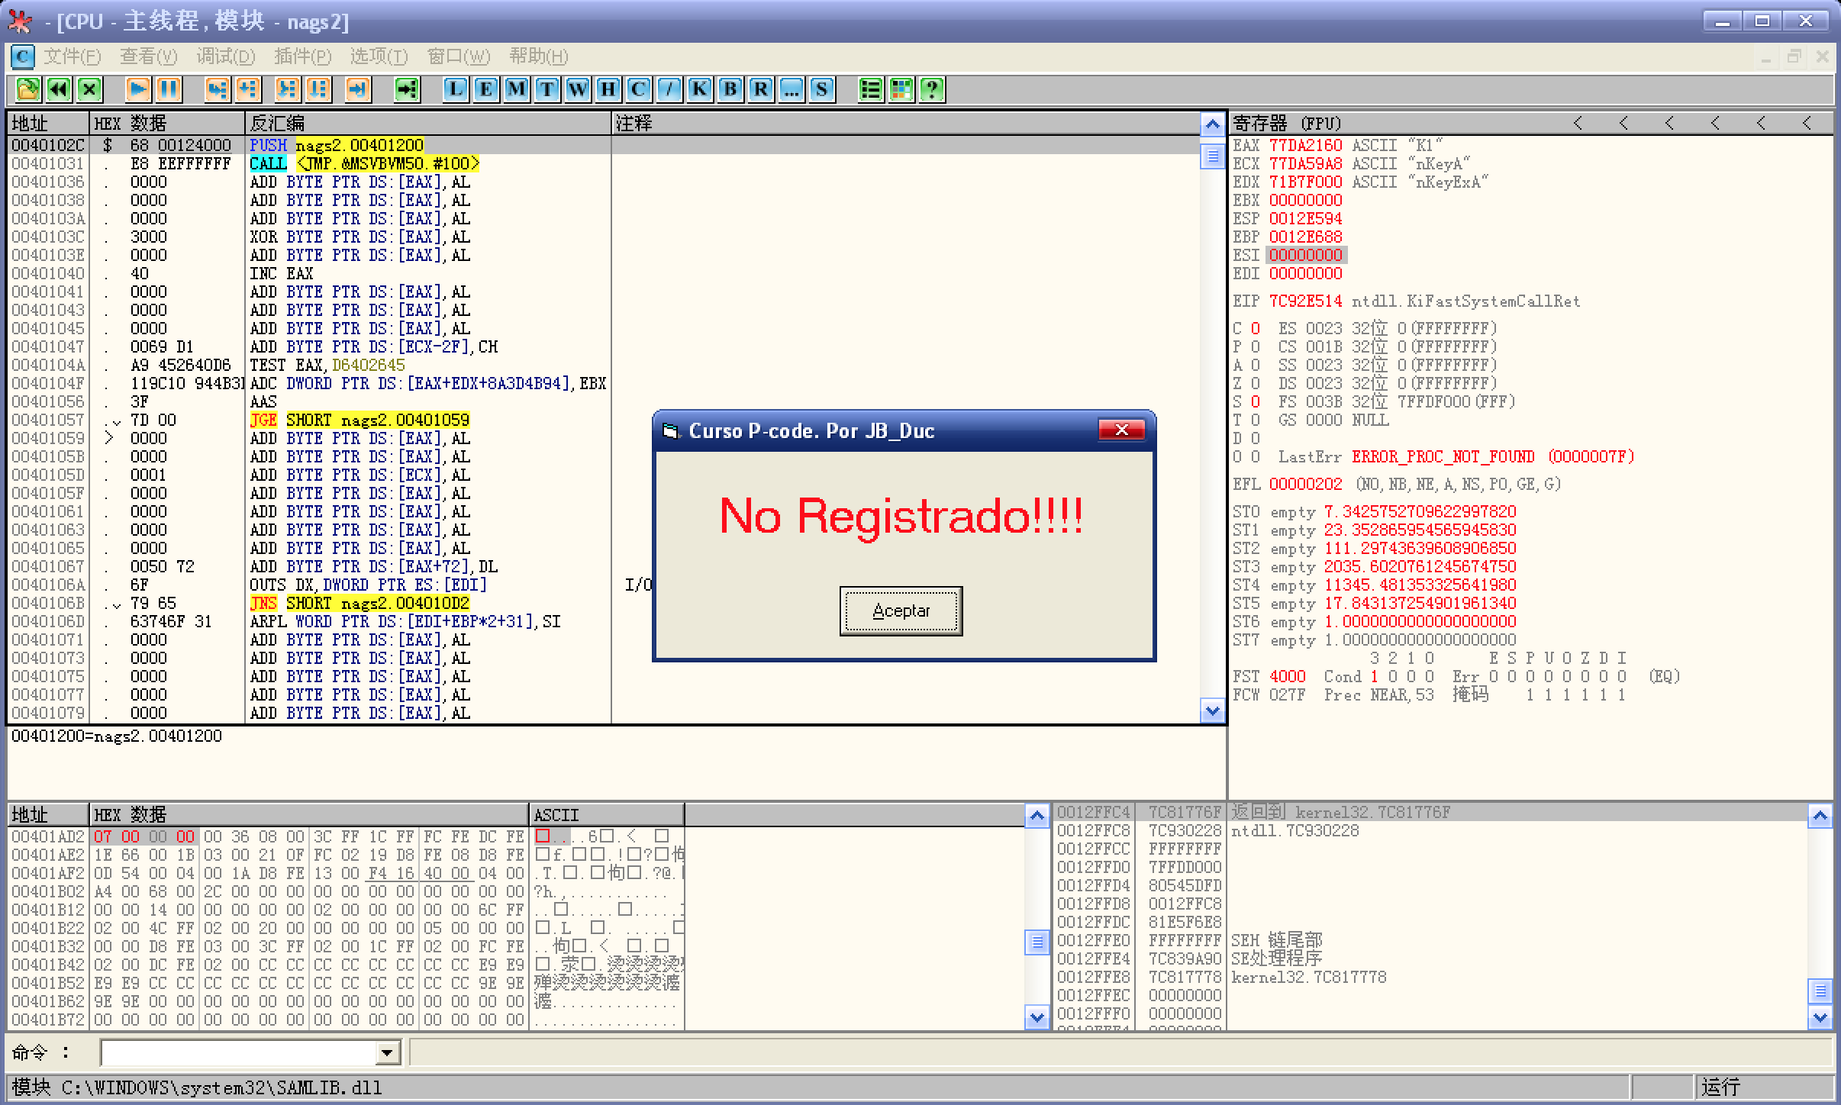
Task: Click the 寄存器 (FPU) registers header
Action: (x=1287, y=124)
